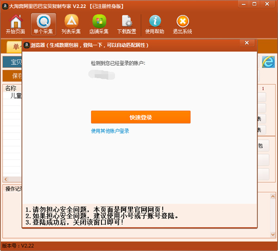Click the 店铺采集 shop collection icon
The width and height of the screenshot is (278, 251).
click(99, 24)
